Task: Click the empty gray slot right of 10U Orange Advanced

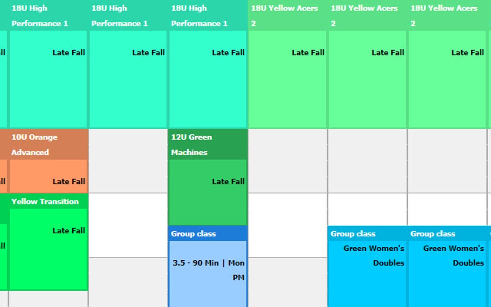Action: pos(128,161)
